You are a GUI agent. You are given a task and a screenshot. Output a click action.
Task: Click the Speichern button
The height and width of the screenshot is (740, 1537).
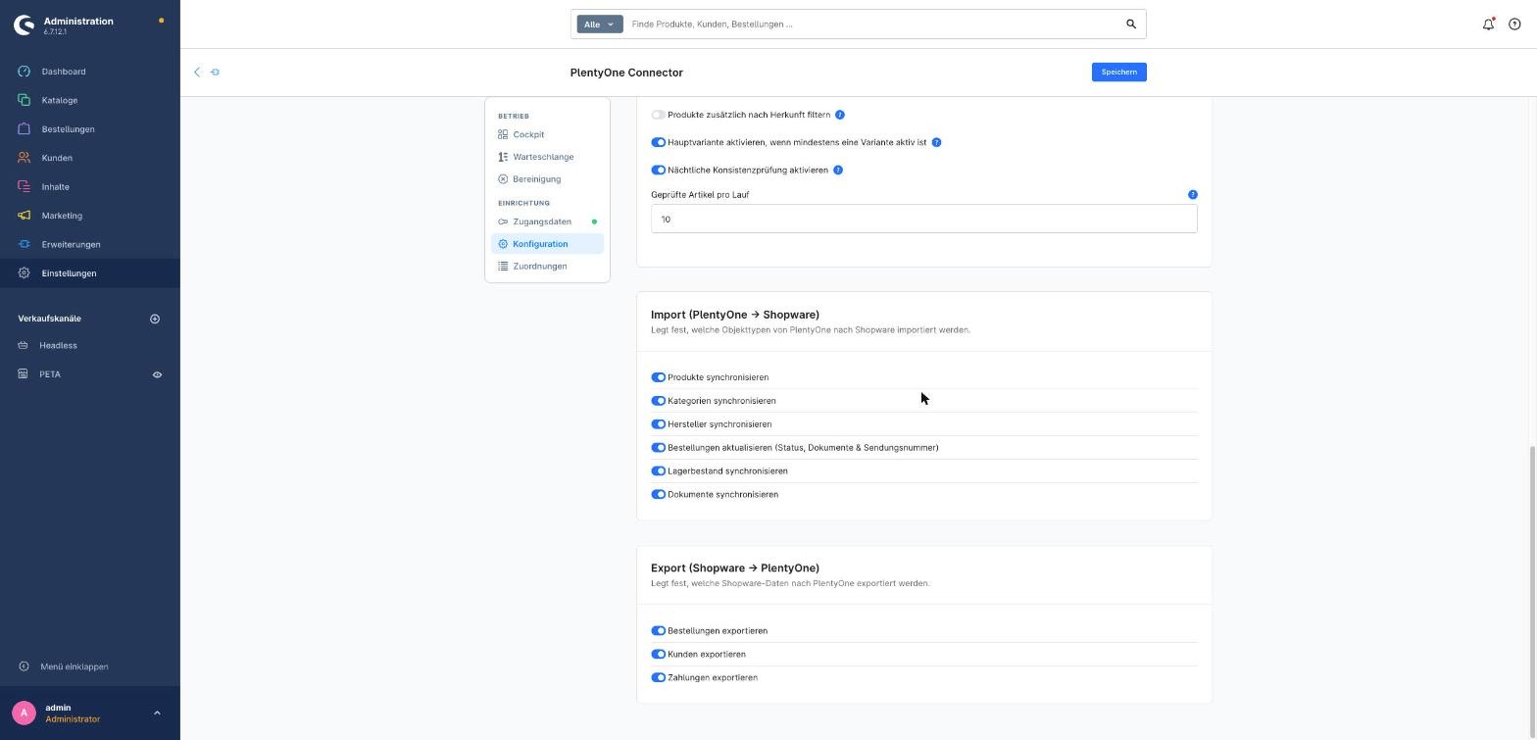tap(1118, 73)
